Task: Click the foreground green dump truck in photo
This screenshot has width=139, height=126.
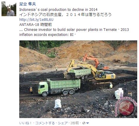Action: point(59,87)
